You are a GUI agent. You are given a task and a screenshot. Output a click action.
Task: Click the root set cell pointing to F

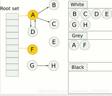tap(12, 48)
